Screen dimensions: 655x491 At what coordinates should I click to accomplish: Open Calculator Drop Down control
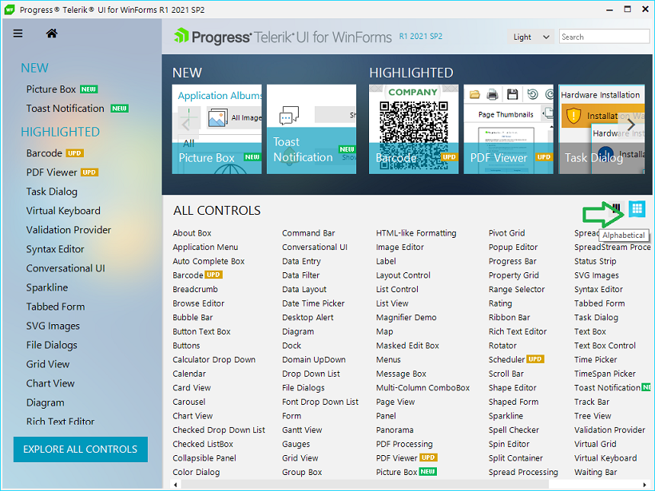point(214,359)
